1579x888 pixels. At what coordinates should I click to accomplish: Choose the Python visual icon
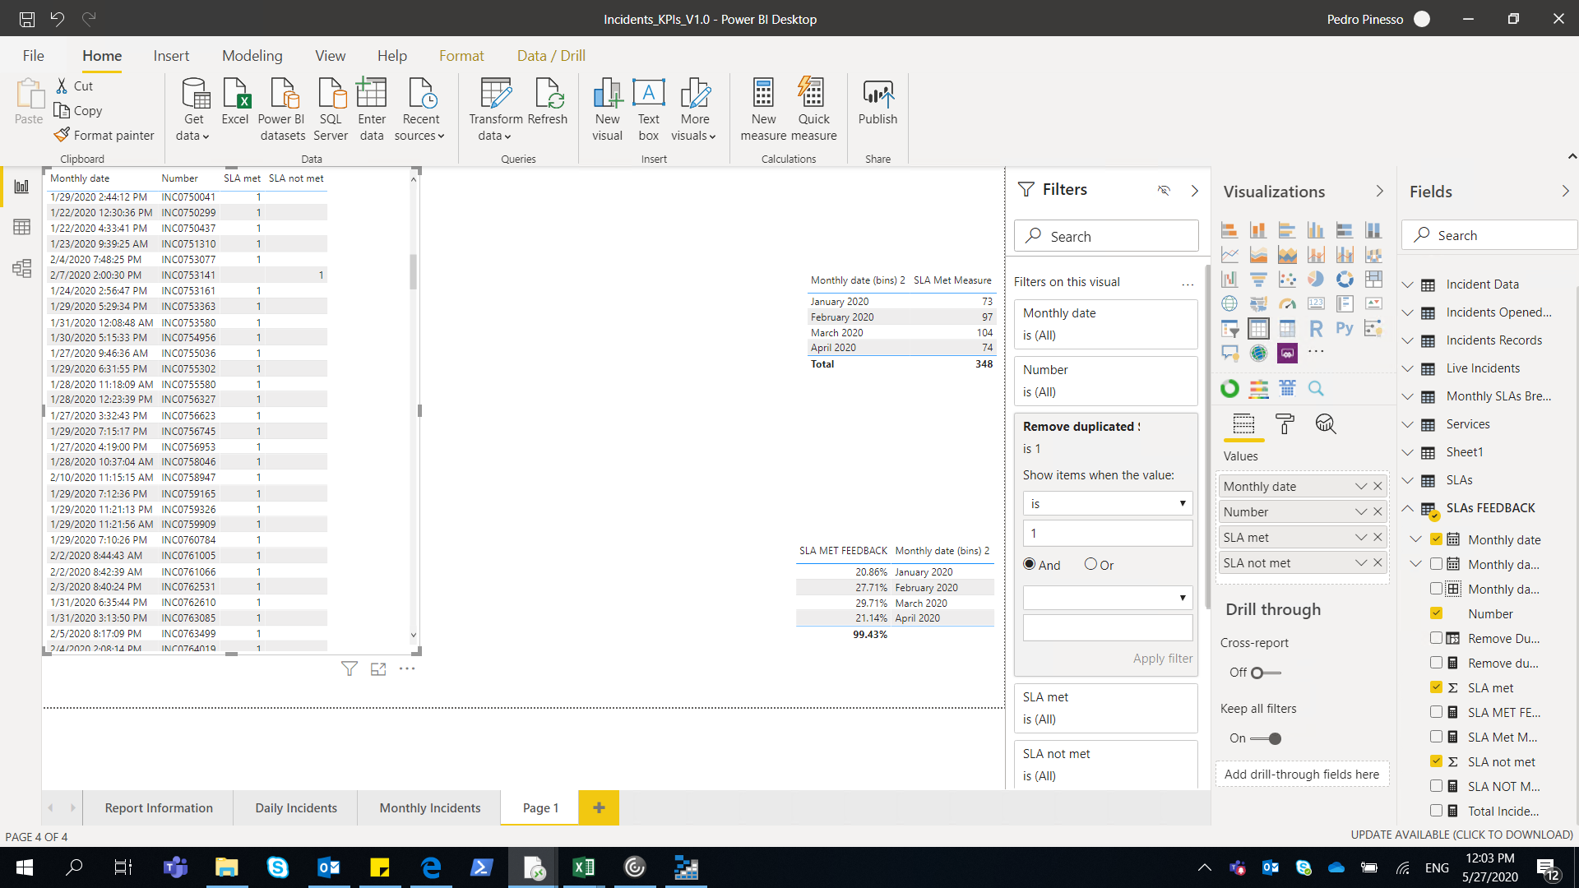(x=1345, y=329)
